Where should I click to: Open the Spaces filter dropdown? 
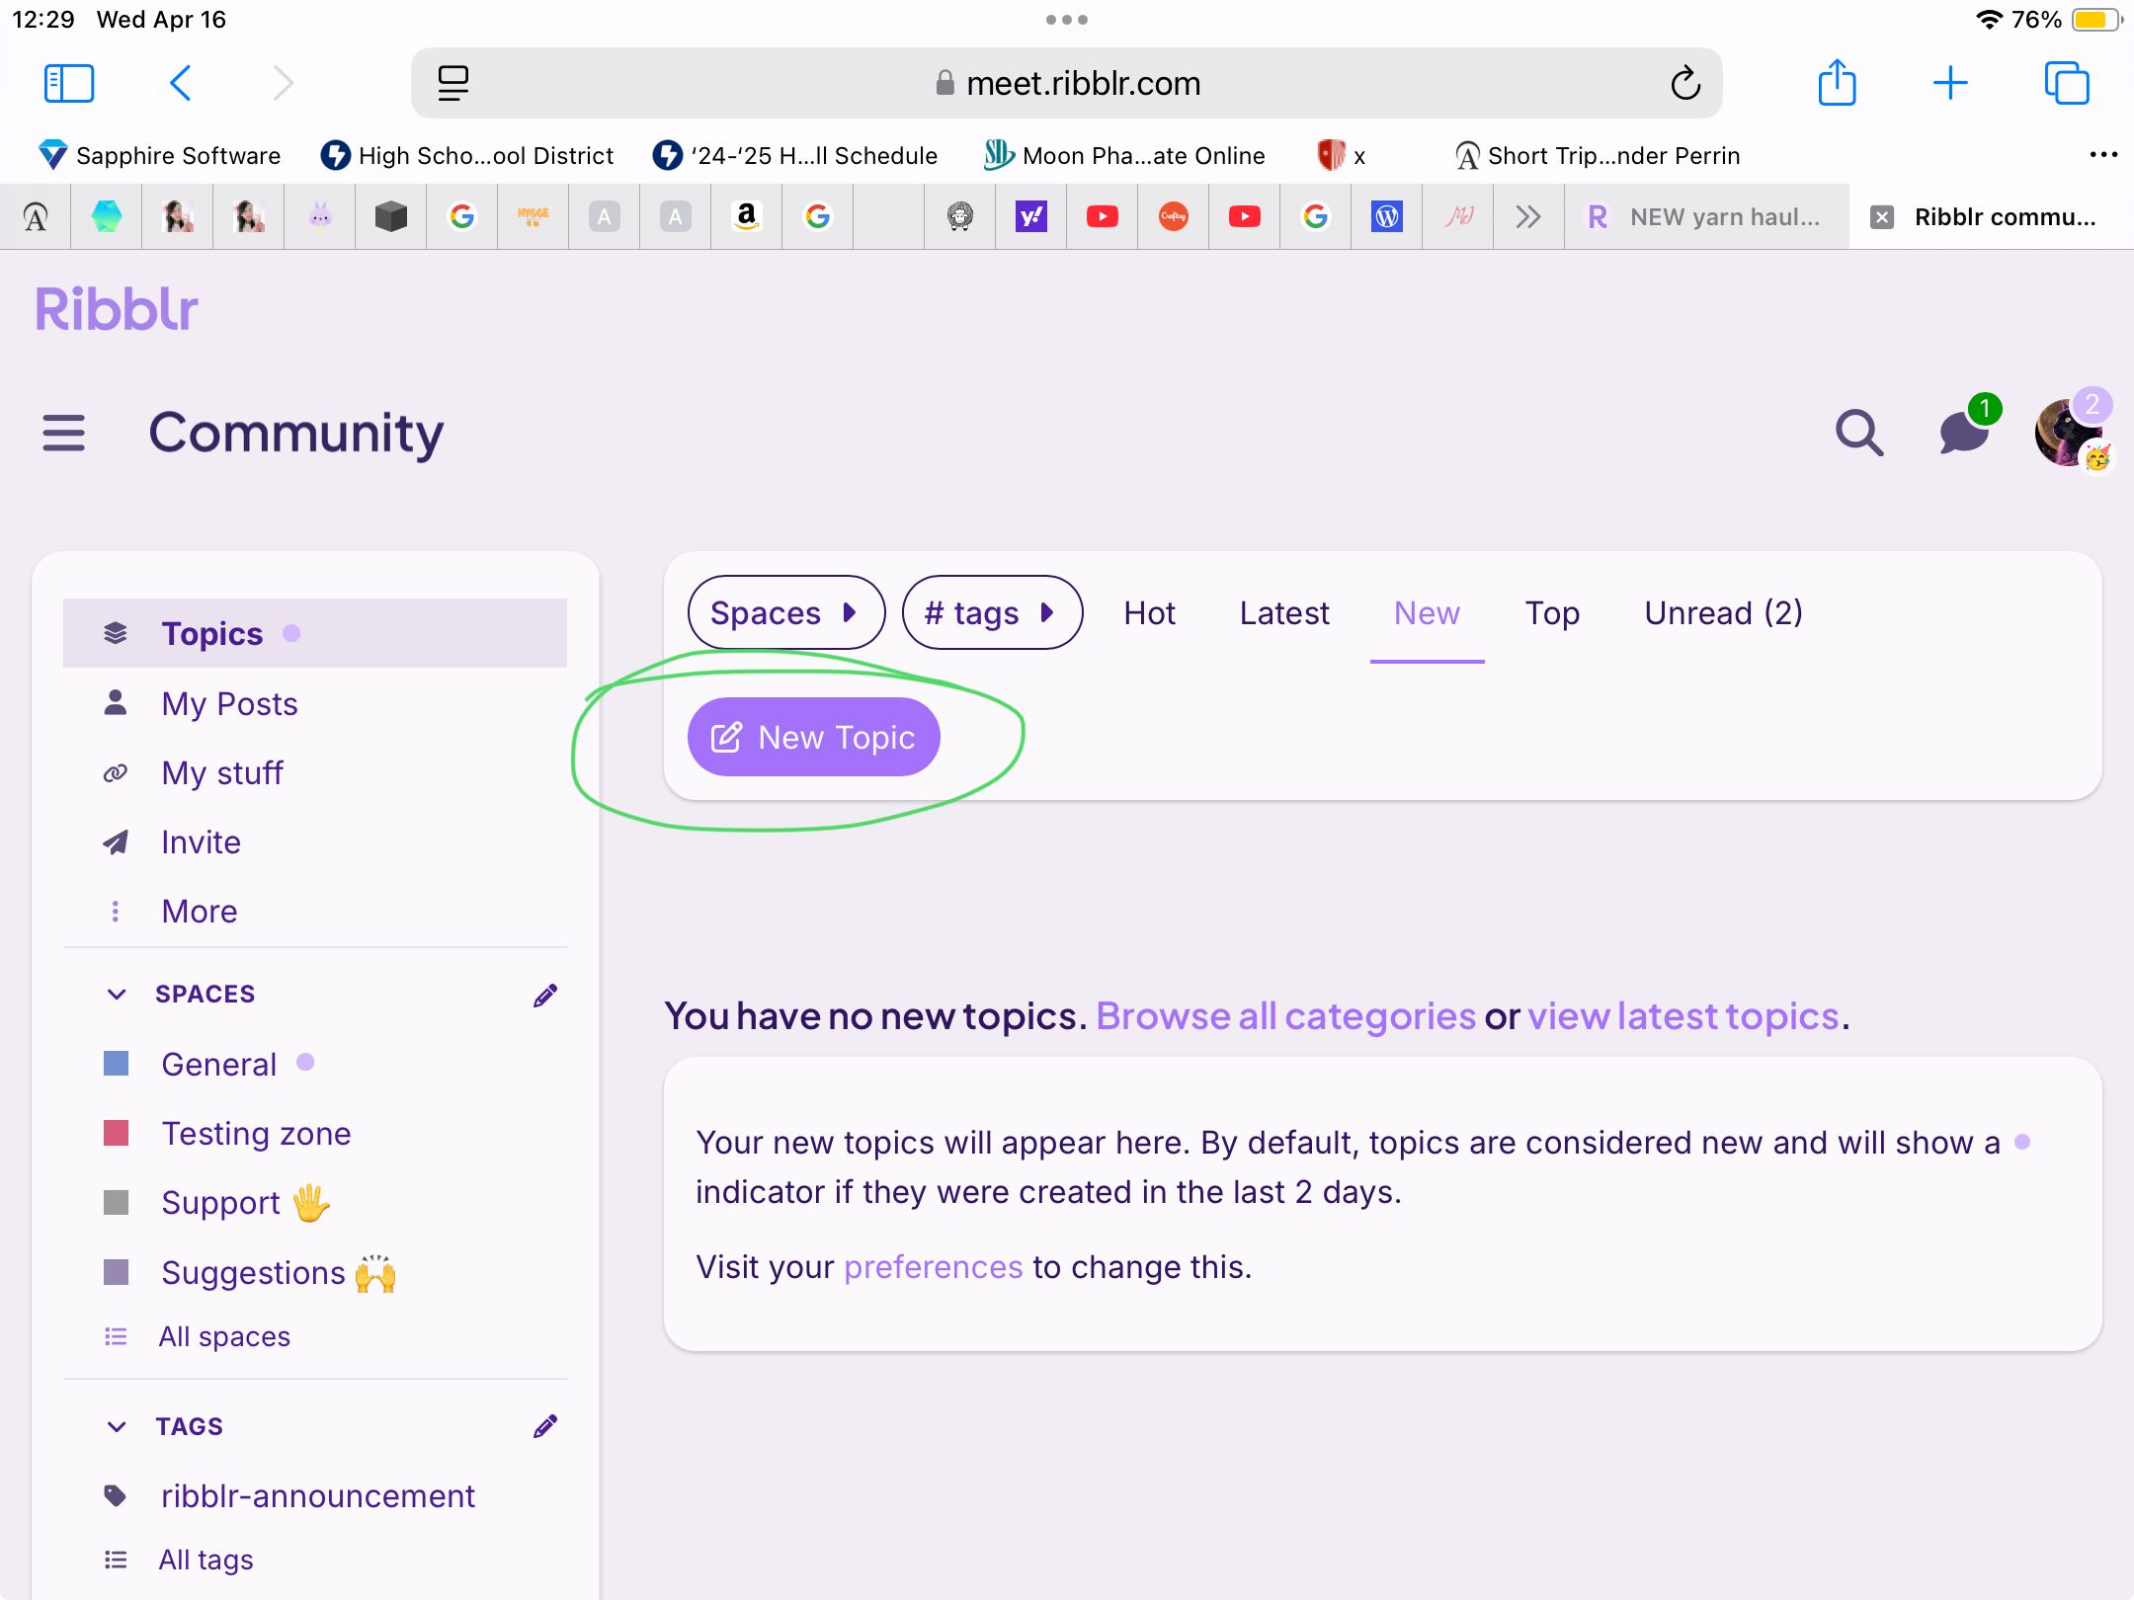pos(786,612)
